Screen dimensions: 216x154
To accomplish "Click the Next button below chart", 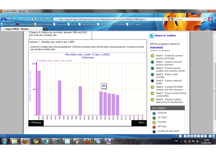I will 139,123.
